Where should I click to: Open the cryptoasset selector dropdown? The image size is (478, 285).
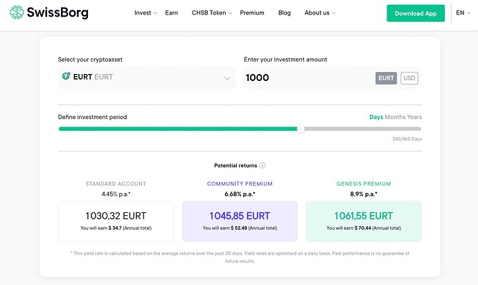pyautogui.click(x=147, y=78)
